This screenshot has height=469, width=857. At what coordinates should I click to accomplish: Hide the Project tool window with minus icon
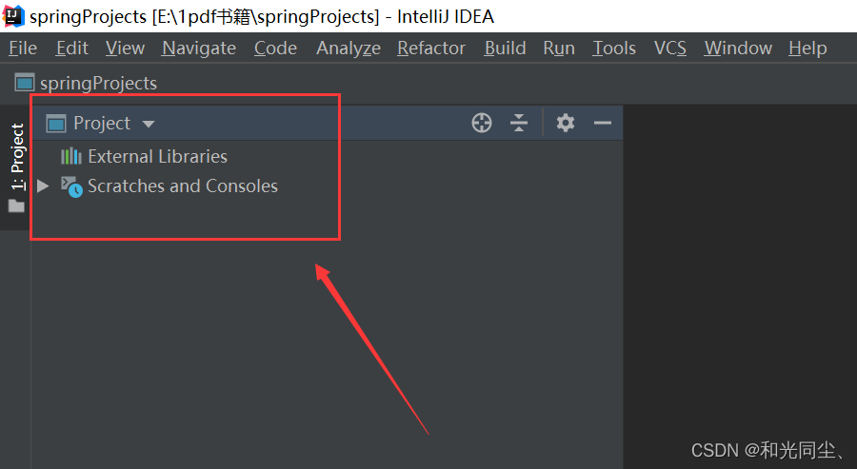pyautogui.click(x=603, y=123)
